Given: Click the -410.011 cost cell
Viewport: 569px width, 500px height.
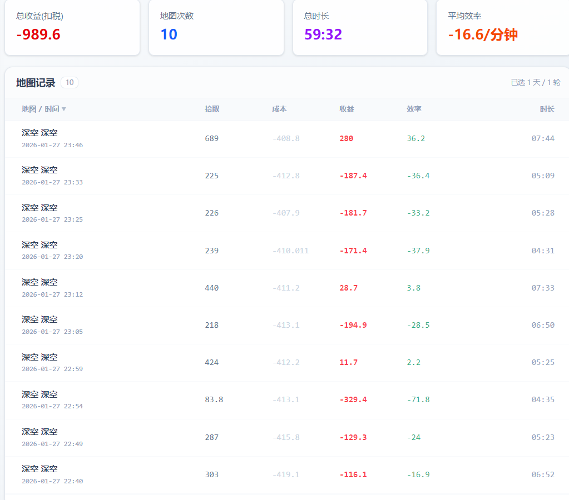Looking at the screenshot, I should pos(290,251).
